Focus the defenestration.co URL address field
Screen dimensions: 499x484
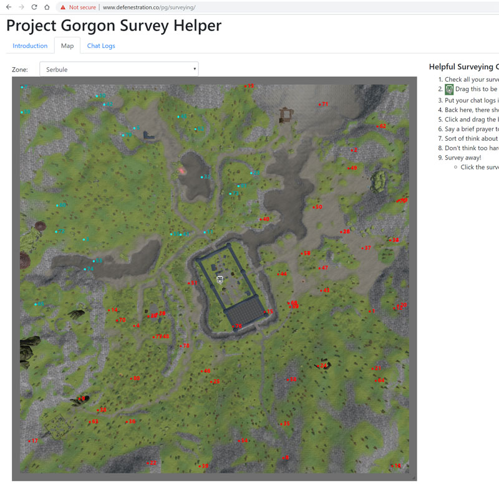pos(149,7)
